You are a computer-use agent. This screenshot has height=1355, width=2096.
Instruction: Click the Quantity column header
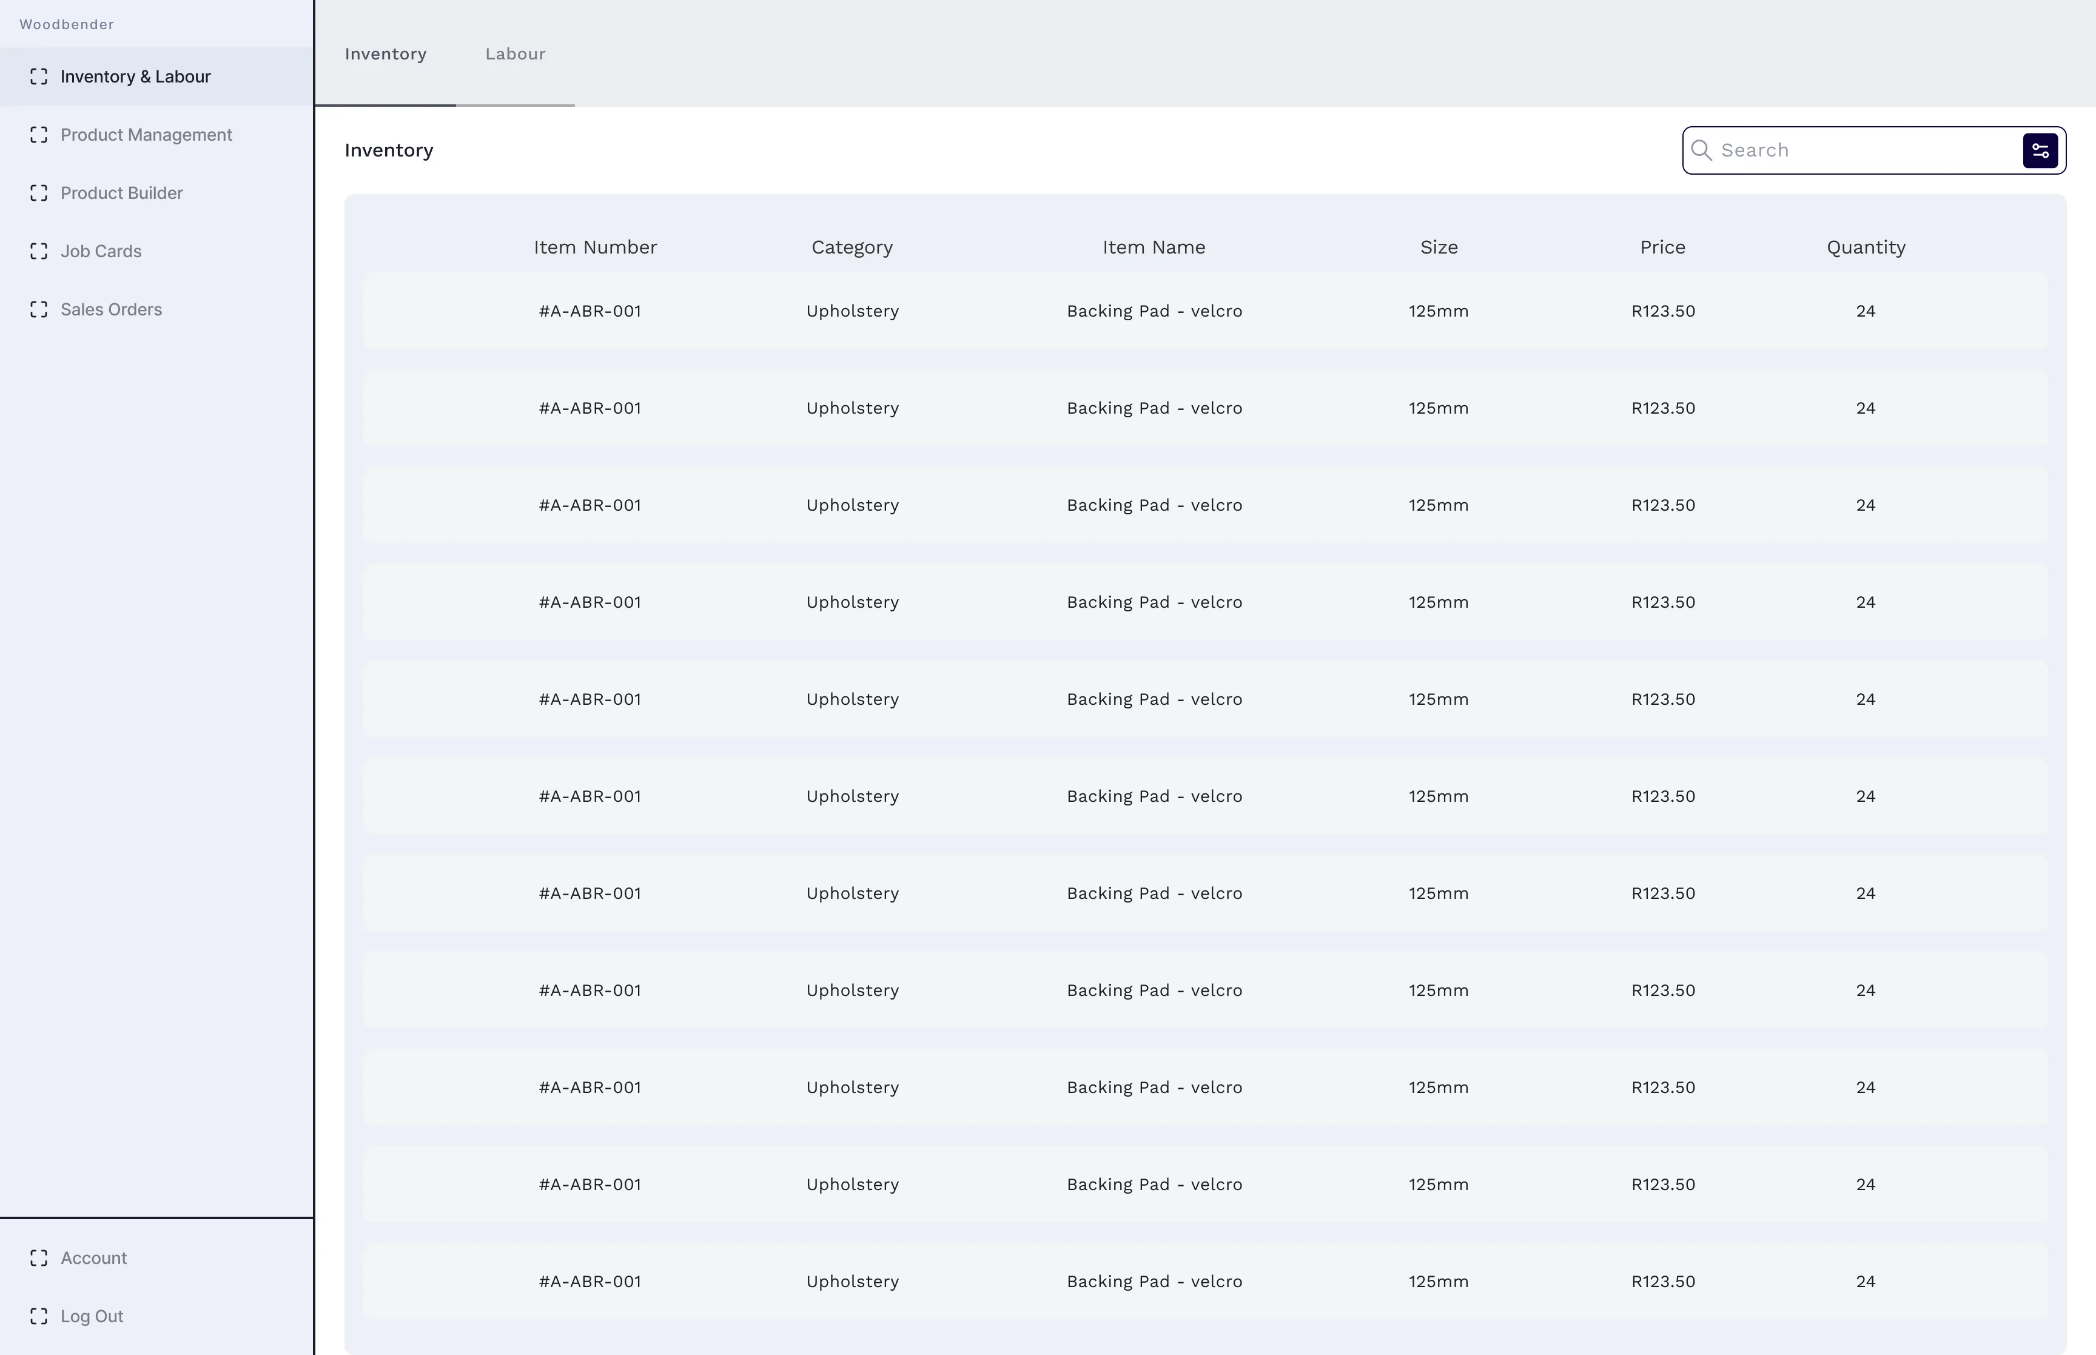(1866, 247)
